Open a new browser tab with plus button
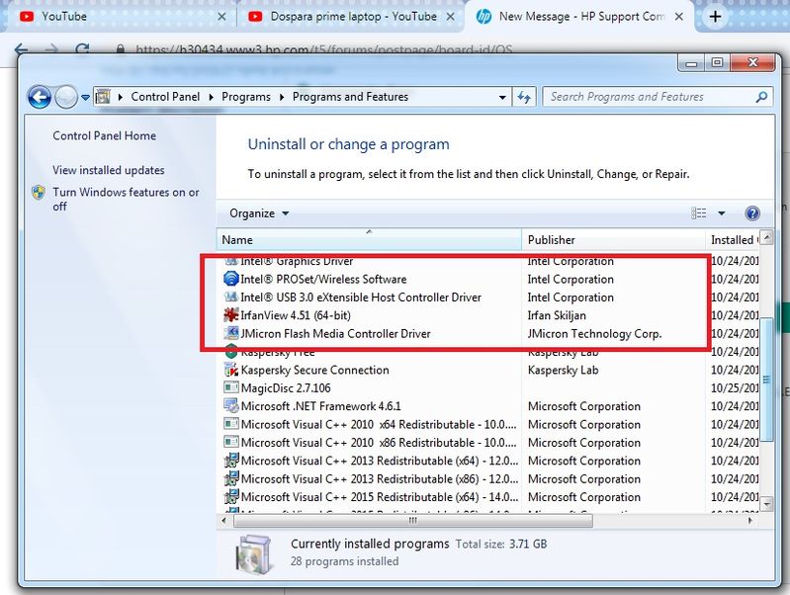 point(715,16)
